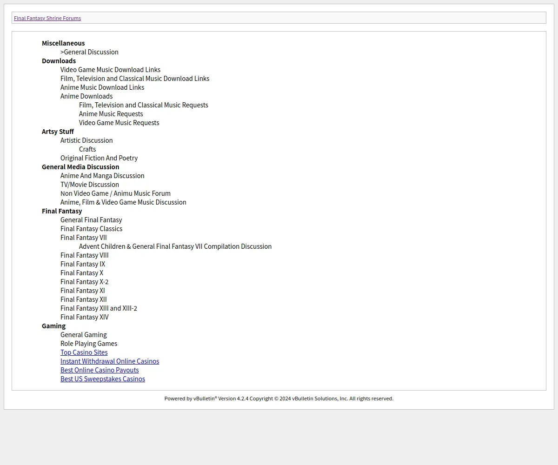The width and height of the screenshot is (558, 465).
Task: Click the Final Fantasy IX entry
Action: [83, 264]
